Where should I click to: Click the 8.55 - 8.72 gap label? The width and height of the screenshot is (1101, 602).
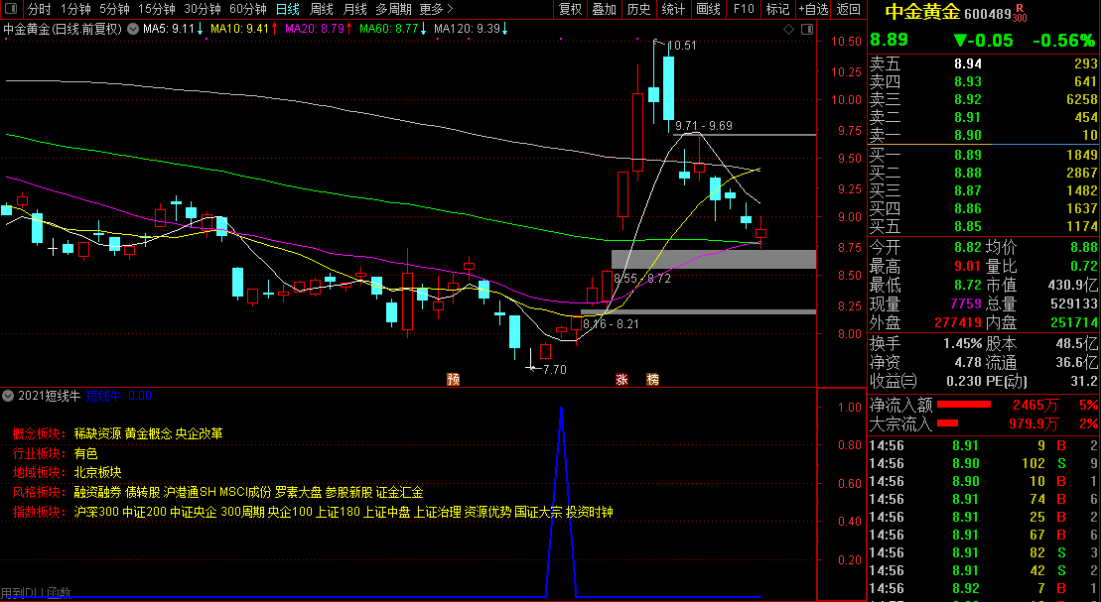(x=641, y=279)
